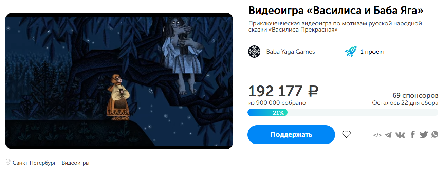
Task: Click the Поддержать button
Action: coord(291,135)
